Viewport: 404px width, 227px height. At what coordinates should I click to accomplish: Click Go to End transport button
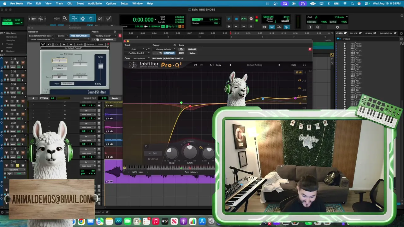click(x=251, y=26)
